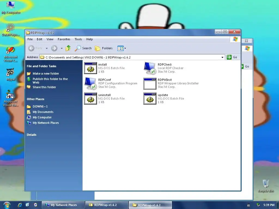Open the Search pane

(x=83, y=48)
